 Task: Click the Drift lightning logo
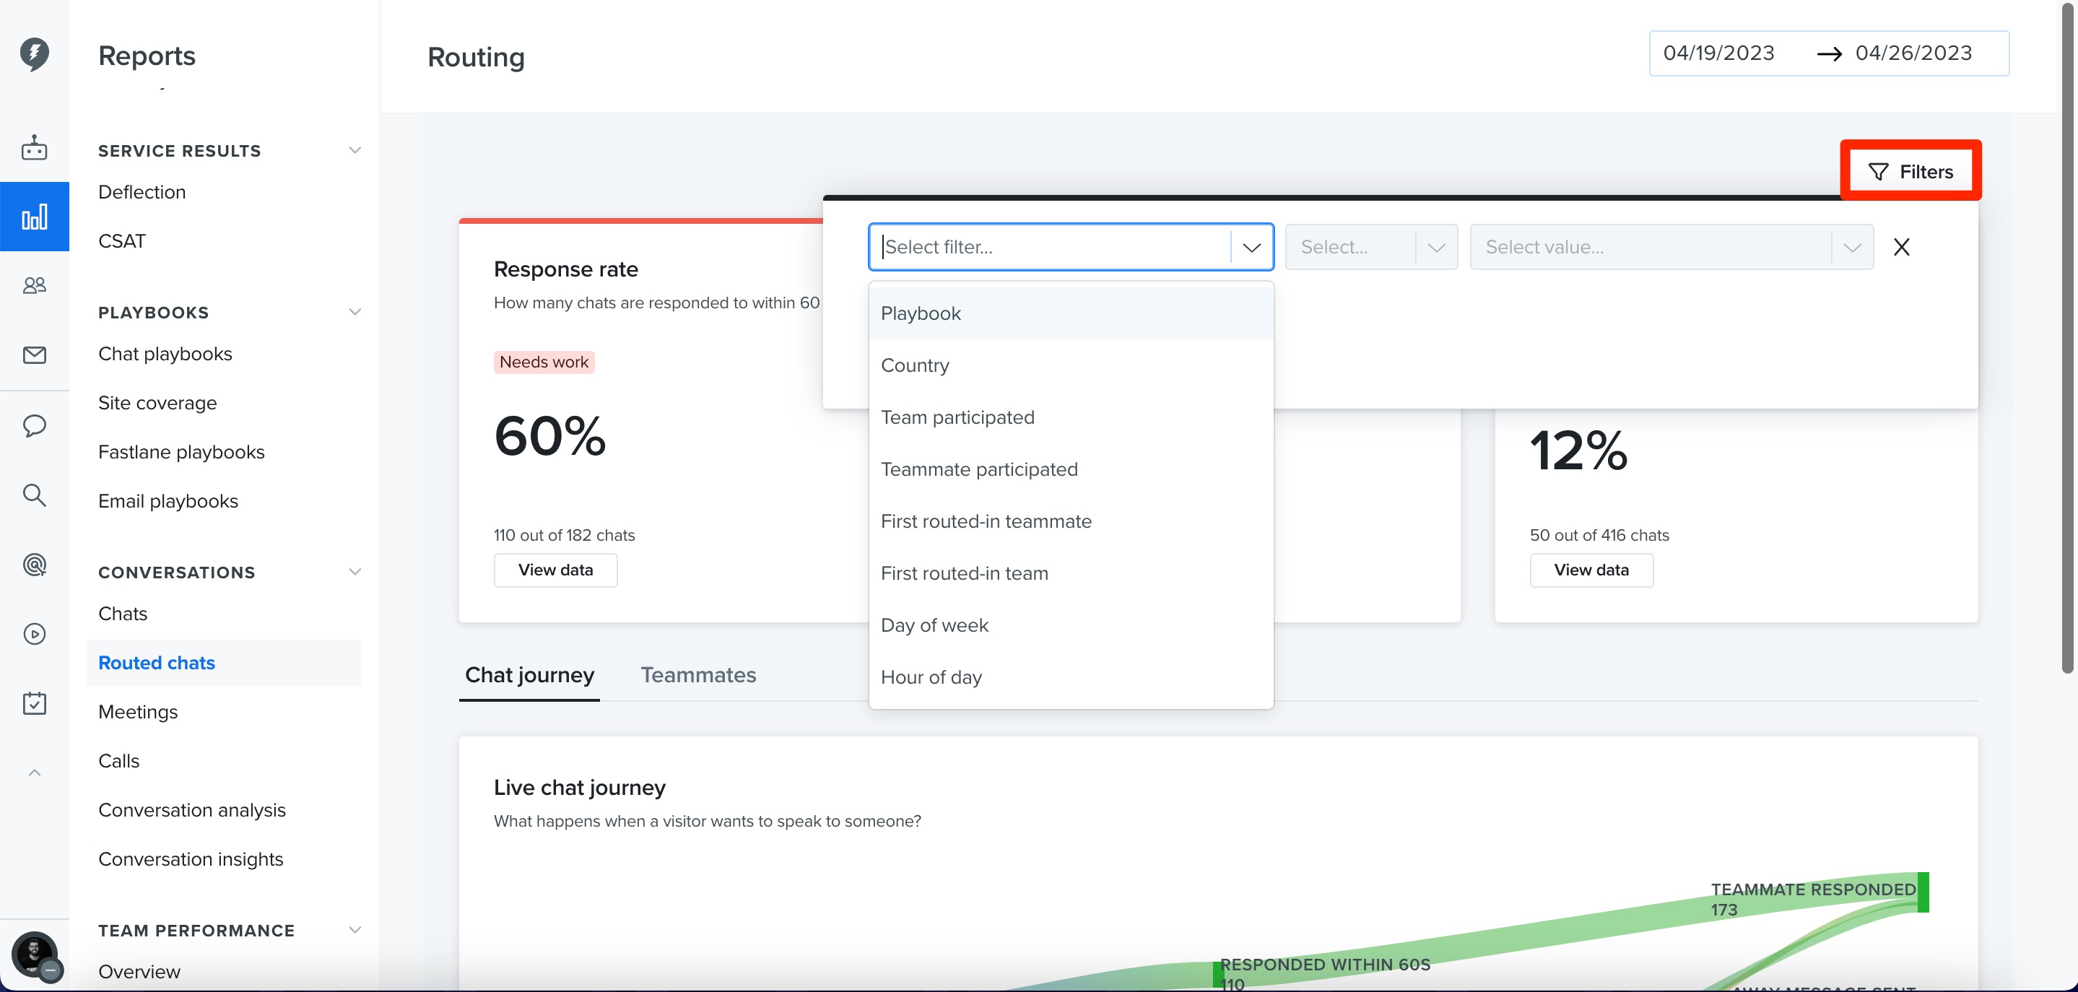coord(34,53)
